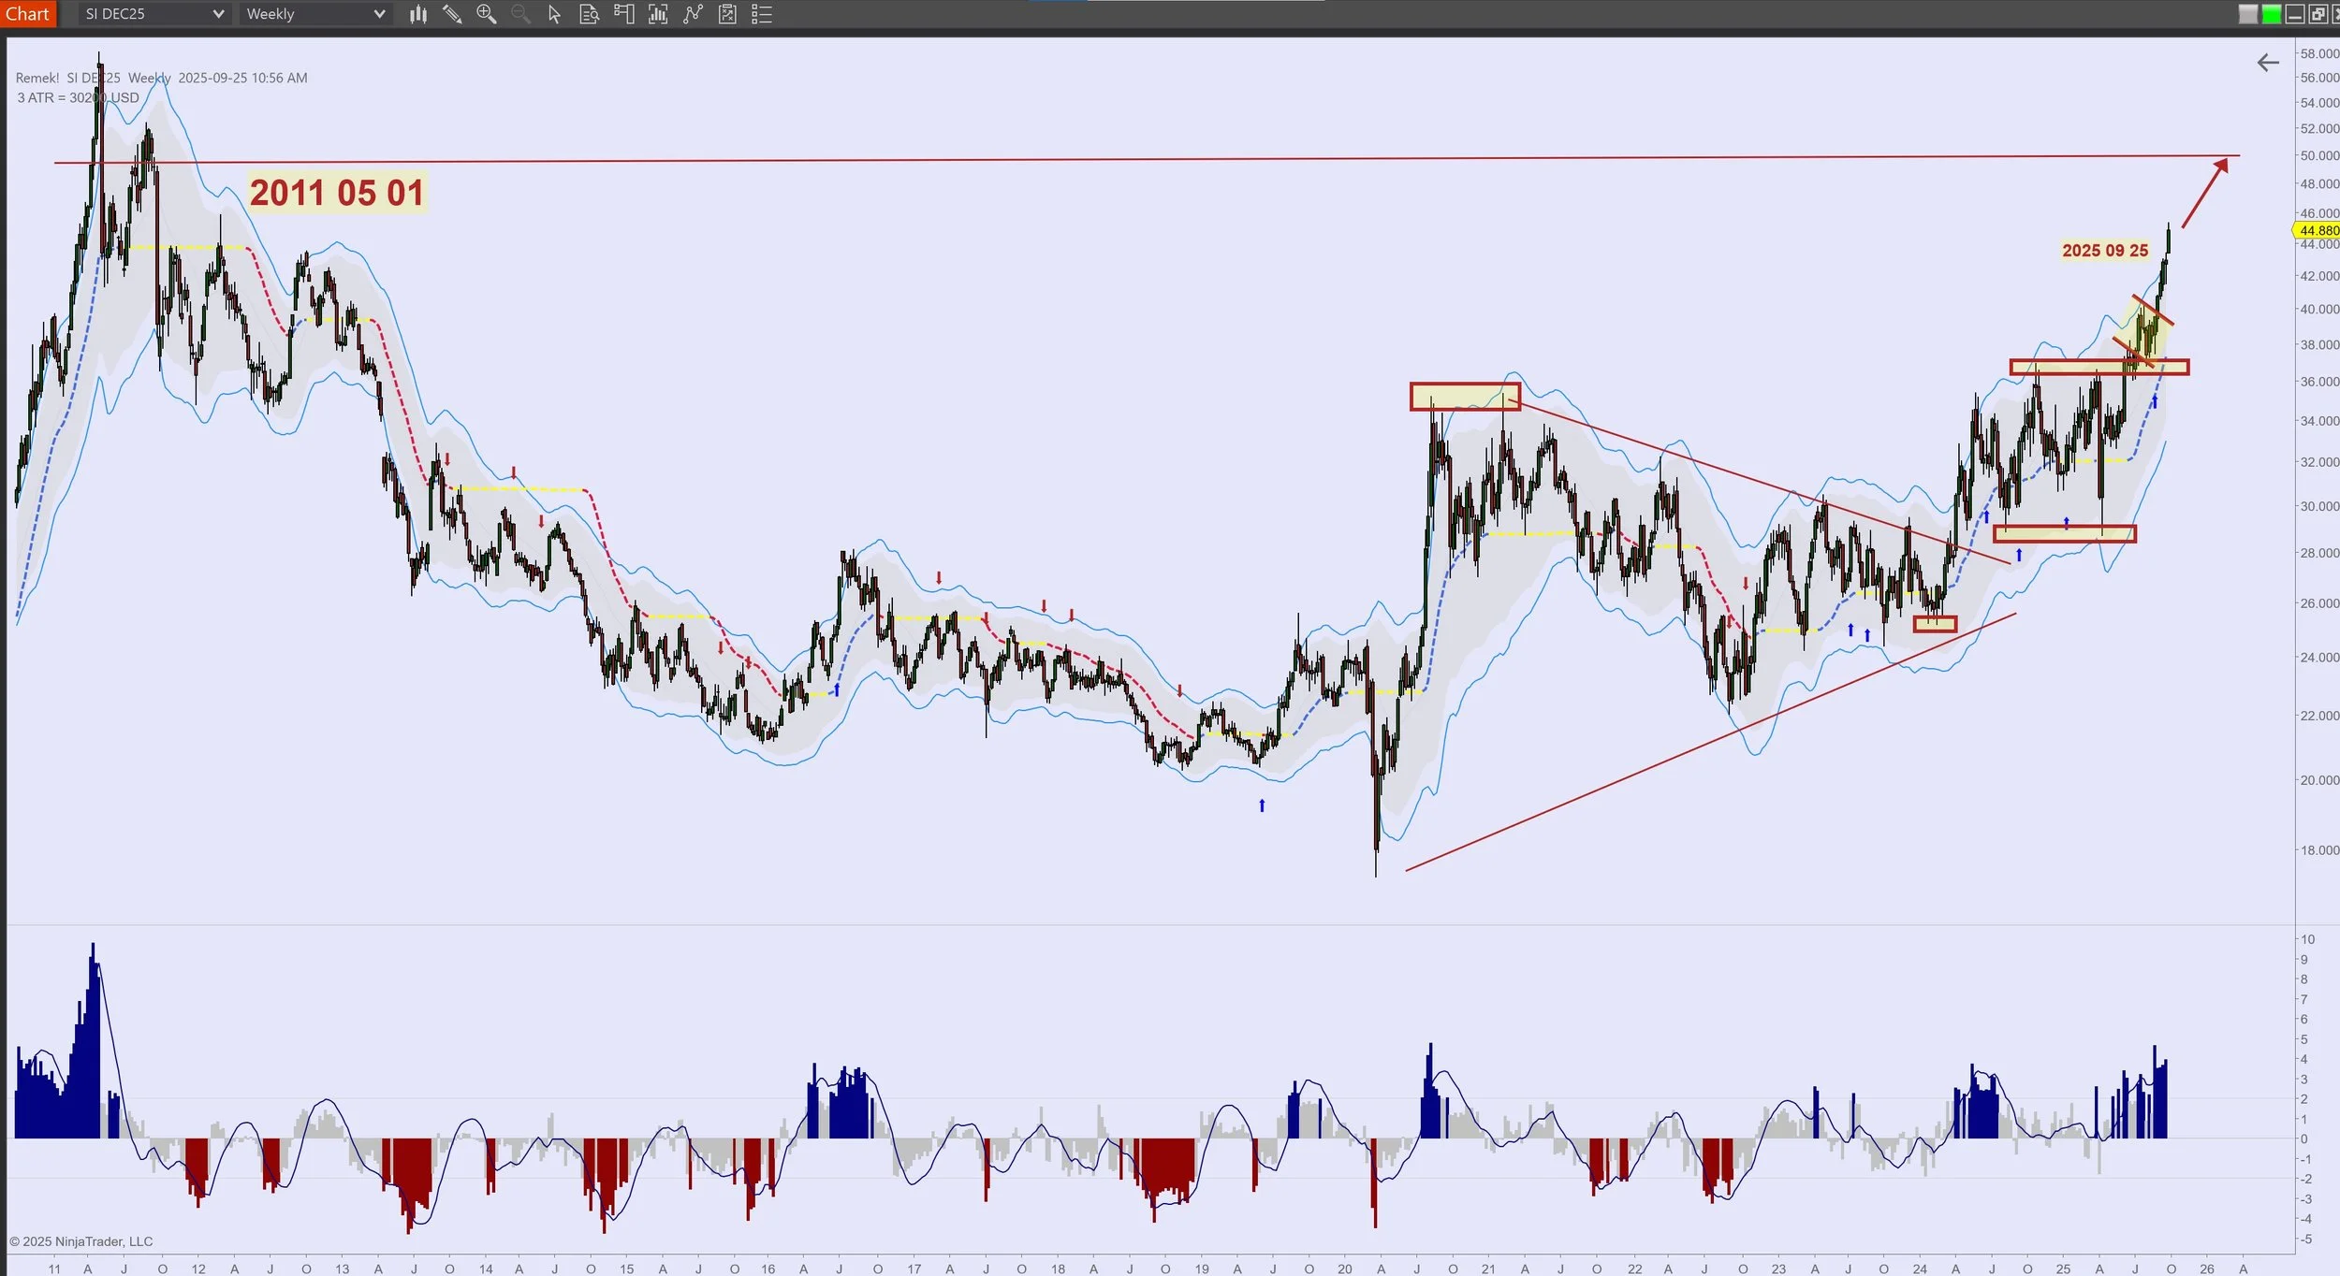Activate the Zoom In magnifier tool
This screenshot has height=1276, width=2340.
click(486, 14)
